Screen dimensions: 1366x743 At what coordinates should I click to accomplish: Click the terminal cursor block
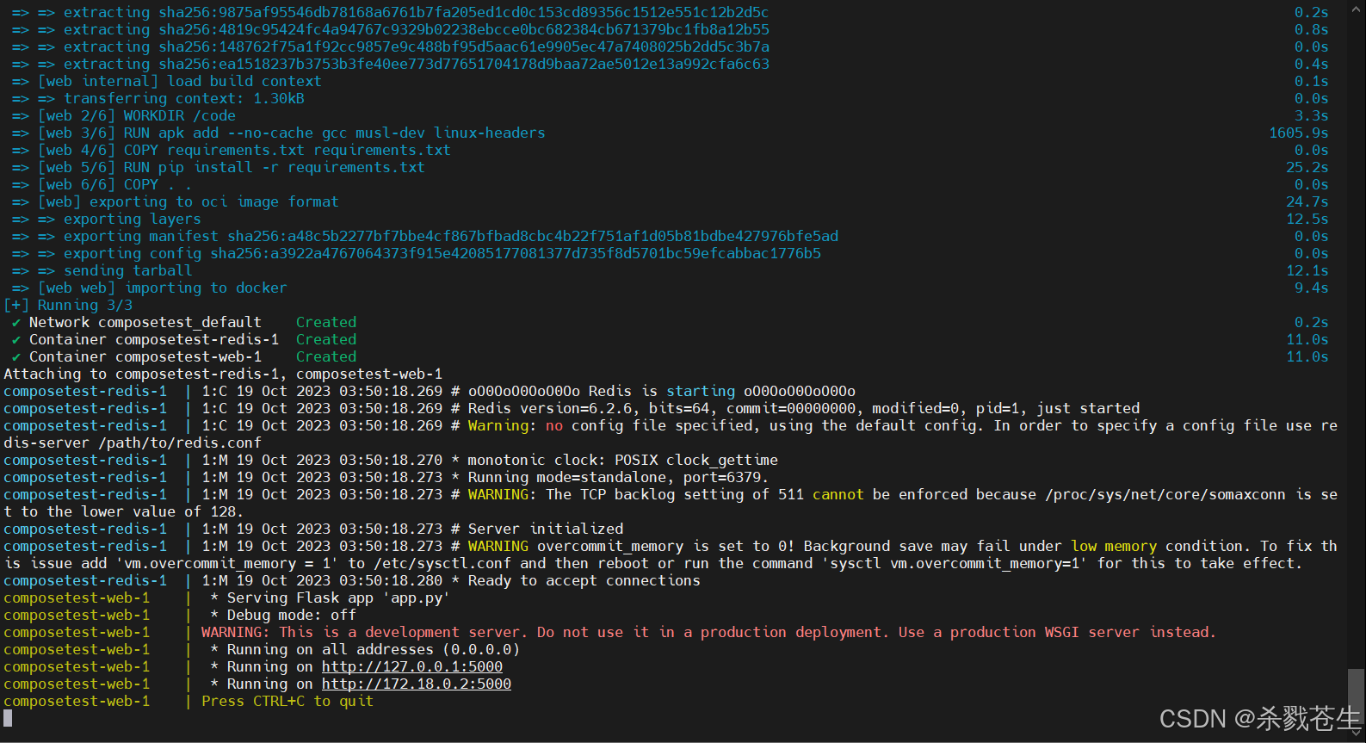(8, 718)
